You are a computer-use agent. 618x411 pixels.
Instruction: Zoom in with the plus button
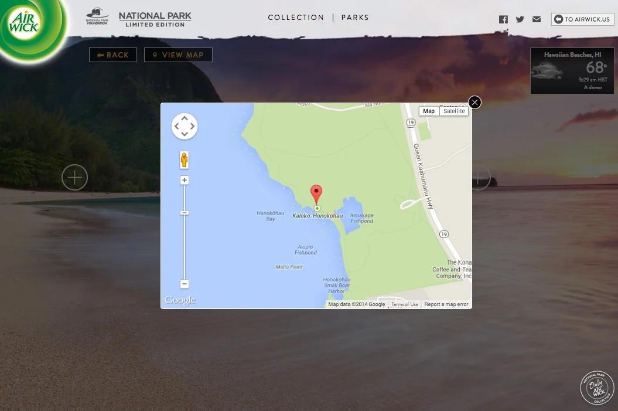pos(185,180)
